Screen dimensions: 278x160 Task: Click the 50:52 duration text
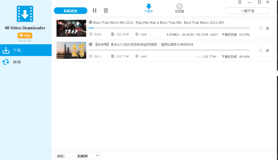(98, 34)
